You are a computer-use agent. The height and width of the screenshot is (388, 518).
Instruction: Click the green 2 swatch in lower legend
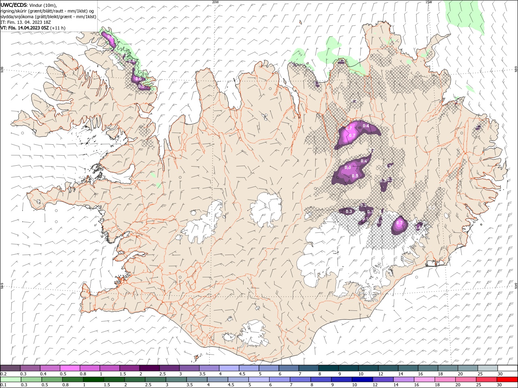click(x=135, y=380)
